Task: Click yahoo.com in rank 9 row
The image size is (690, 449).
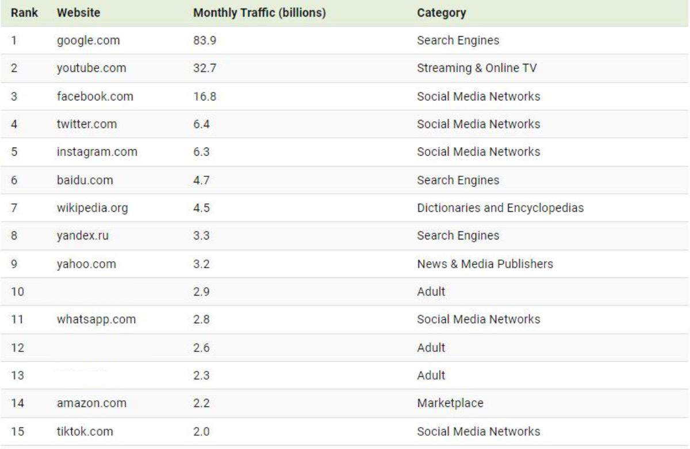Action: point(86,264)
